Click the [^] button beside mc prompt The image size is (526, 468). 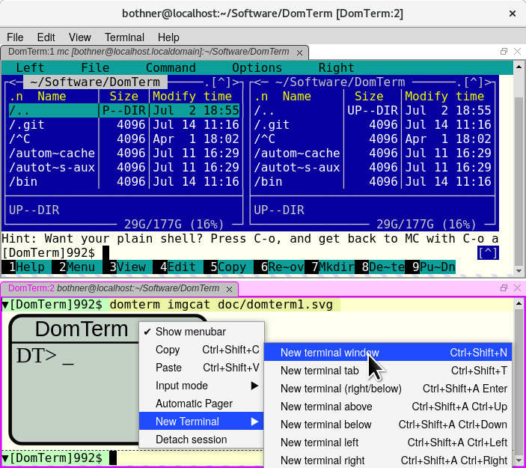pyautogui.click(x=488, y=253)
